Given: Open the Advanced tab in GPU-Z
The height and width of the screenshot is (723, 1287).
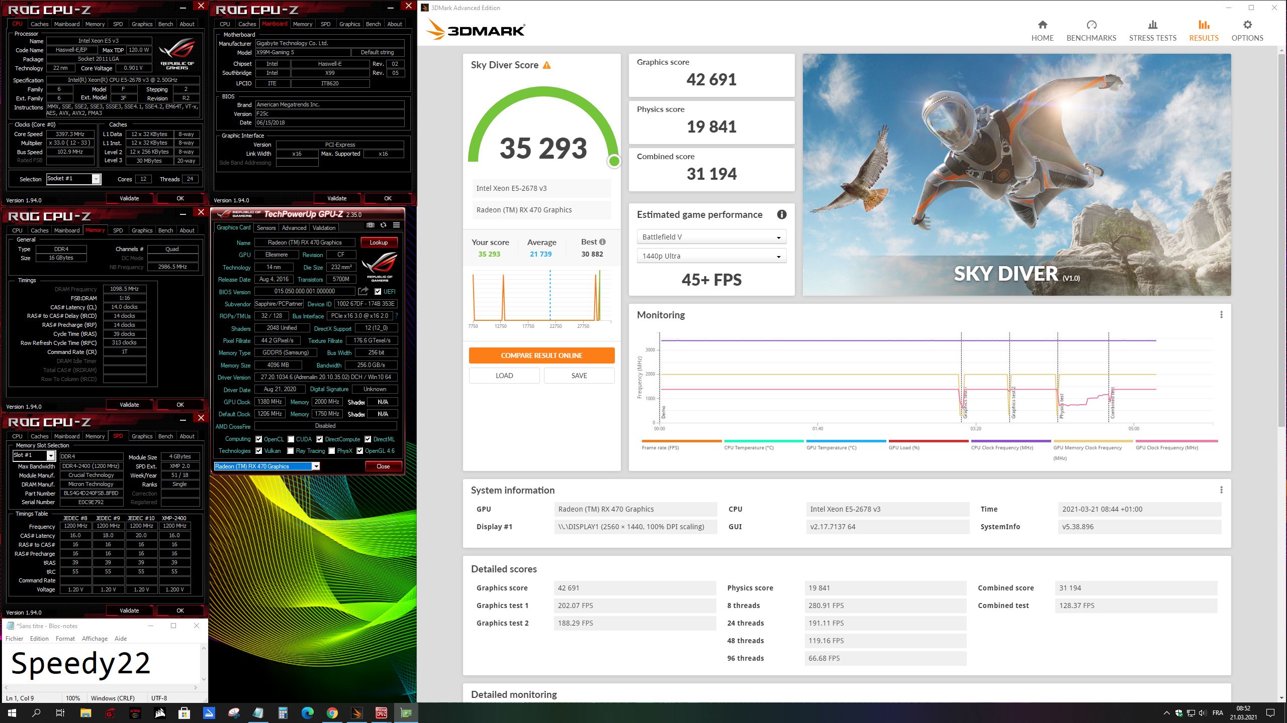Looking at the screenshot, I should tap(294, 227).
